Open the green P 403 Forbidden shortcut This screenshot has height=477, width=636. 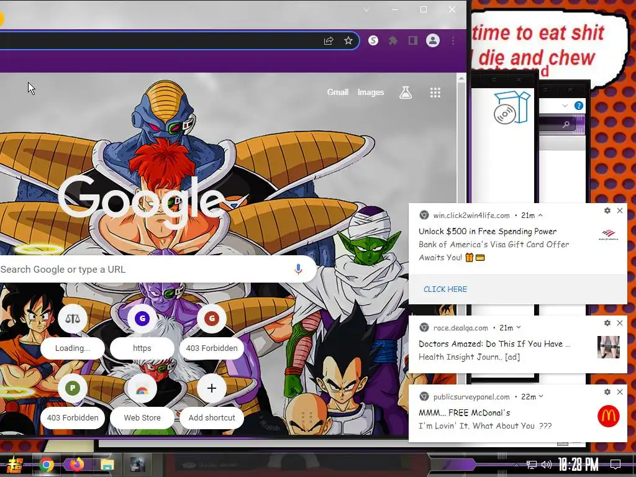(x=73, y=401)
